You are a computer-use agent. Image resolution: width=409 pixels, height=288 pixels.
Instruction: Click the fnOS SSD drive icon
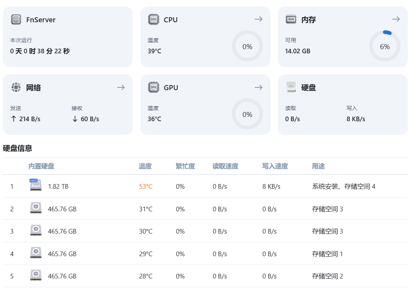coord(36,186)
